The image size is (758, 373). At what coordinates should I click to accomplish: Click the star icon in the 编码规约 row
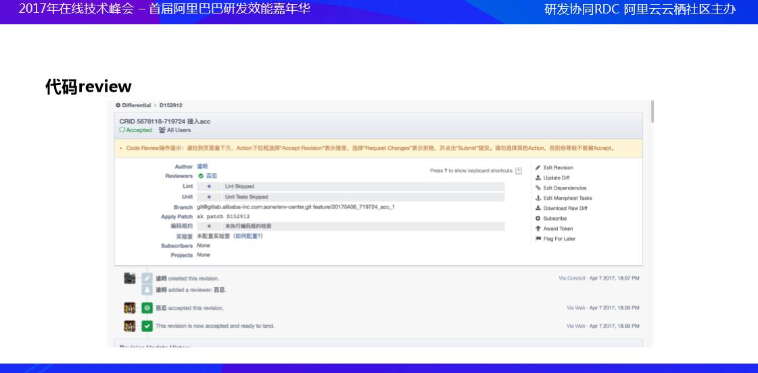point(209,226)
